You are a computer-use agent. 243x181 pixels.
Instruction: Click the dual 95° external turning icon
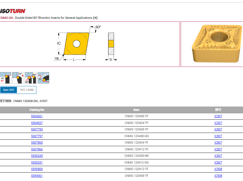click(31, 78)
